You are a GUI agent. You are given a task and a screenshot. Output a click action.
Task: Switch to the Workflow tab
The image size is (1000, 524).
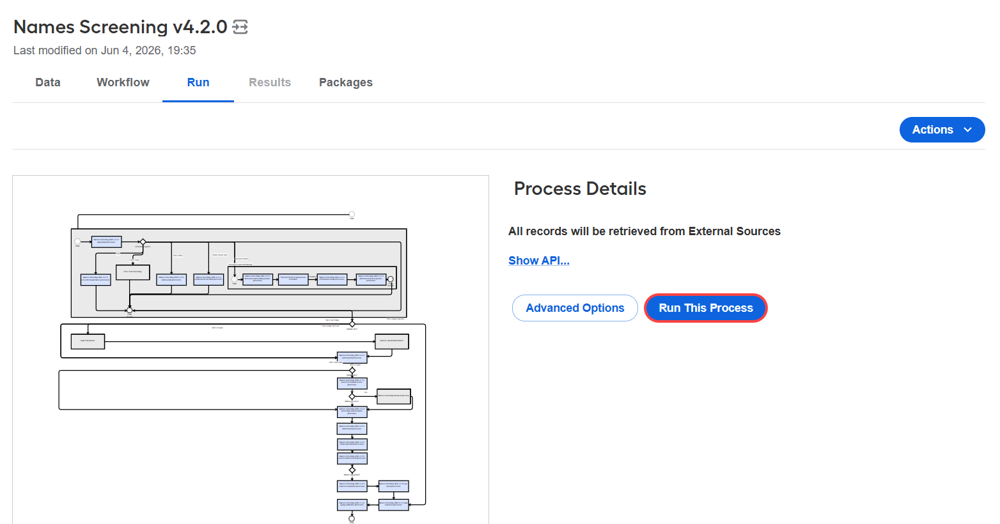(123, 82)
